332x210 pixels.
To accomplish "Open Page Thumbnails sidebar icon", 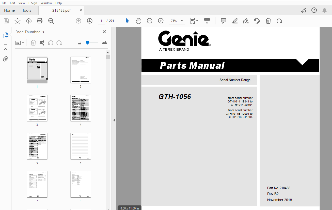I will (6, 35).
